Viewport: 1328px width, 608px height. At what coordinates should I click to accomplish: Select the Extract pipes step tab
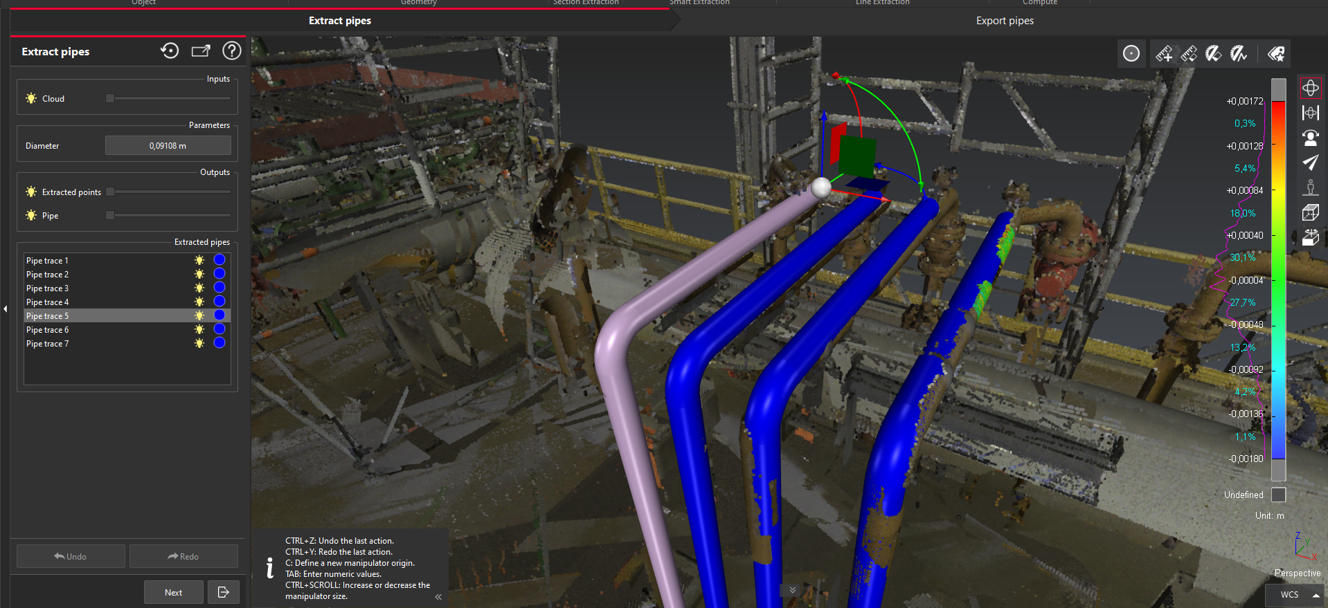(x=339, y=21)
